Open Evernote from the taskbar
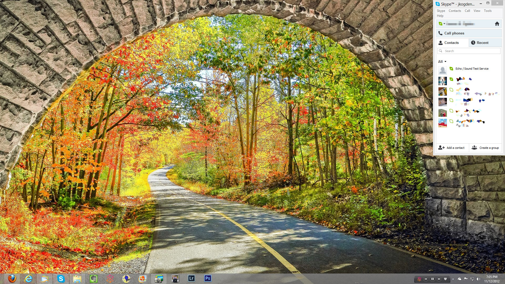 pos(93,278)
